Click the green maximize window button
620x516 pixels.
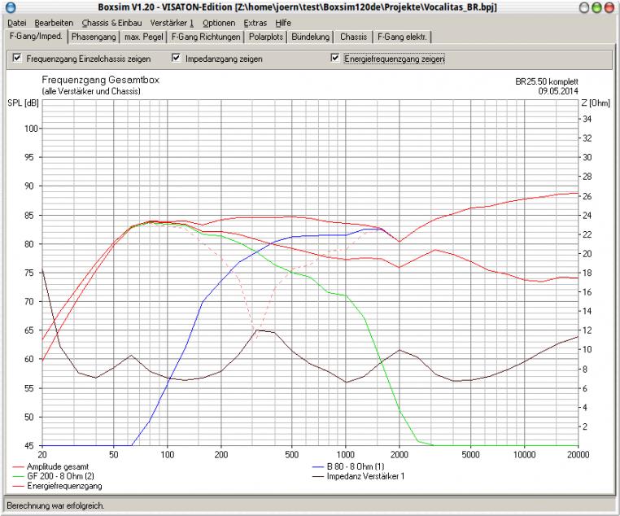coord(596,7)
